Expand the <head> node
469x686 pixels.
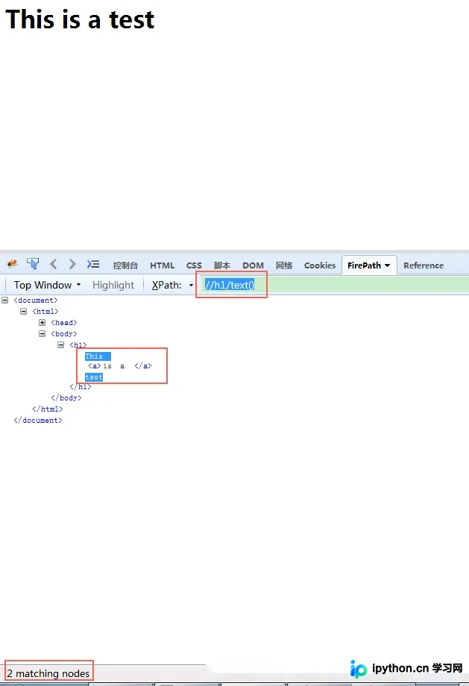(x=42, y=322)
